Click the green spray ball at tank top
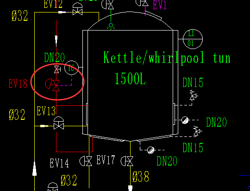 point(111,26)
